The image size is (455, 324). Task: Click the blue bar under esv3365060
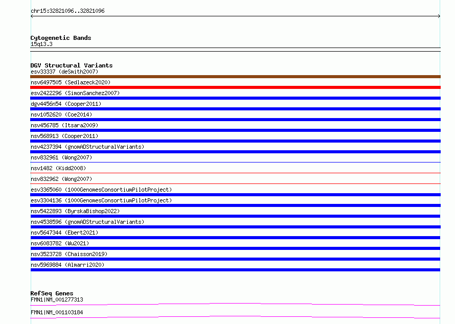(235, 195)
